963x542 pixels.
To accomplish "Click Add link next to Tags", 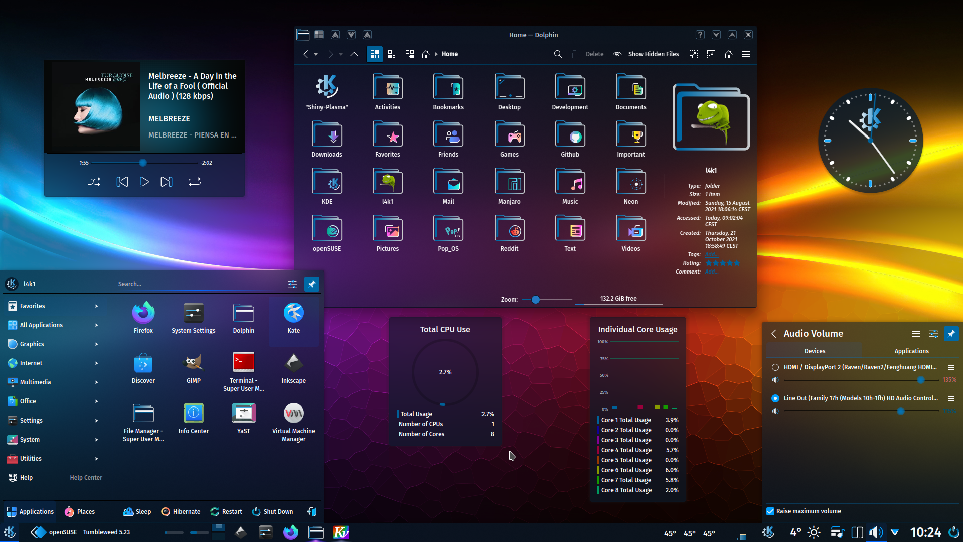I will pos(711,255).
